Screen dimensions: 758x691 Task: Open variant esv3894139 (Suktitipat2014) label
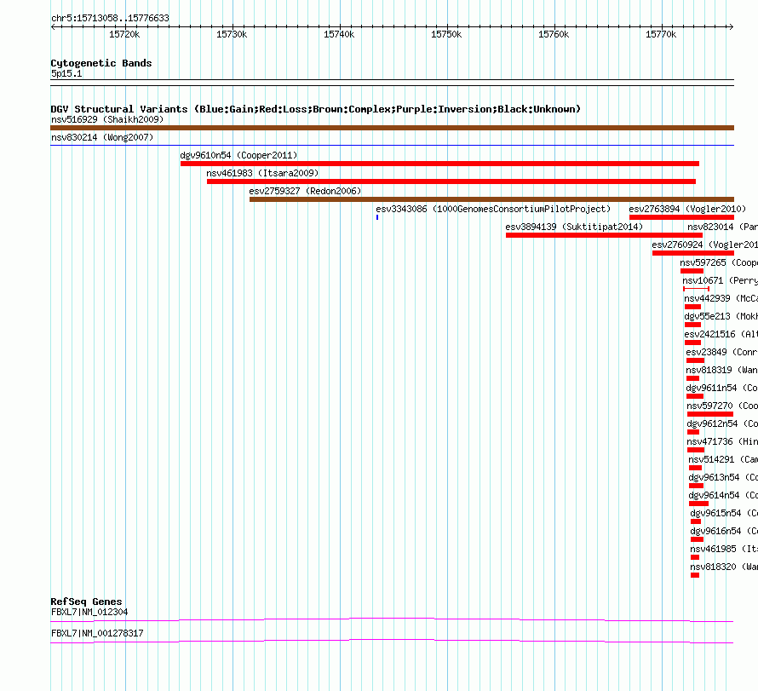point(574,227)
